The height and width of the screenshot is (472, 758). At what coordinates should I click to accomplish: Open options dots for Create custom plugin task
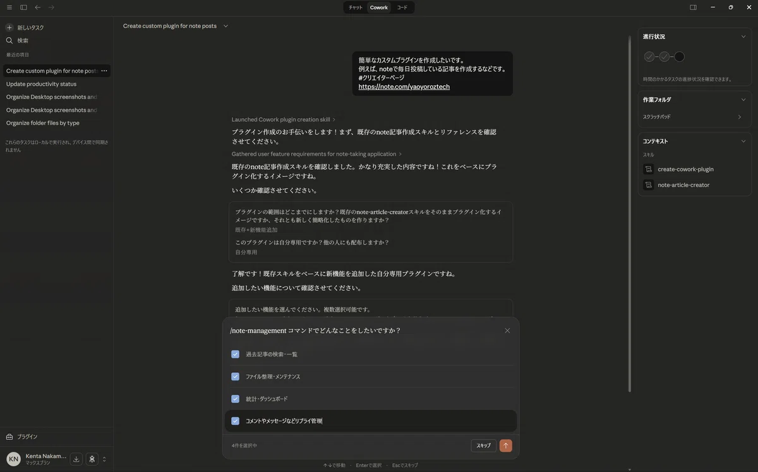pos(104,71)
